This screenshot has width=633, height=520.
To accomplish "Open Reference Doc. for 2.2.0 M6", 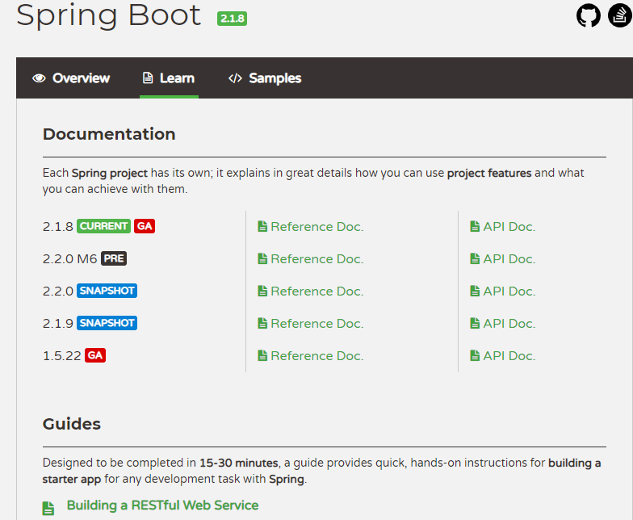I will point(310,258).
